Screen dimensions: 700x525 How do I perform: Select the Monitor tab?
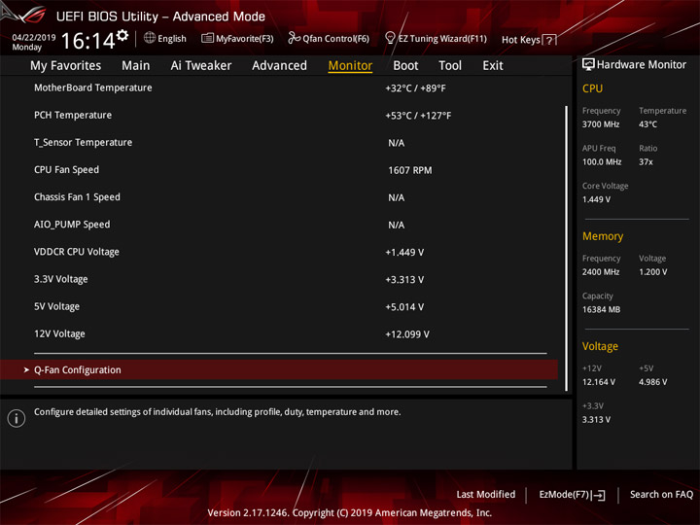point(350,66)
